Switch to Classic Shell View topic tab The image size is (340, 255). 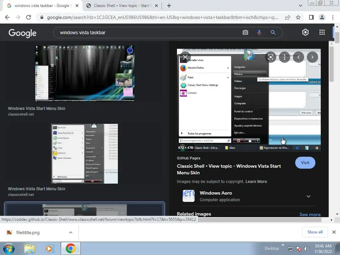pyautogui.click(x=121, y=6)
